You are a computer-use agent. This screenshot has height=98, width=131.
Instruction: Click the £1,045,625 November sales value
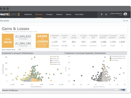23,36
